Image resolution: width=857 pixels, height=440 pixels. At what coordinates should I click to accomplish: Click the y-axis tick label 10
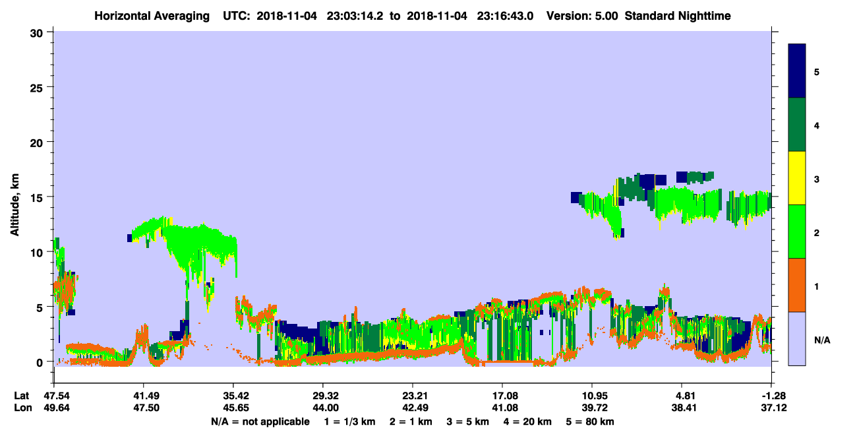(x=38, y=252)
